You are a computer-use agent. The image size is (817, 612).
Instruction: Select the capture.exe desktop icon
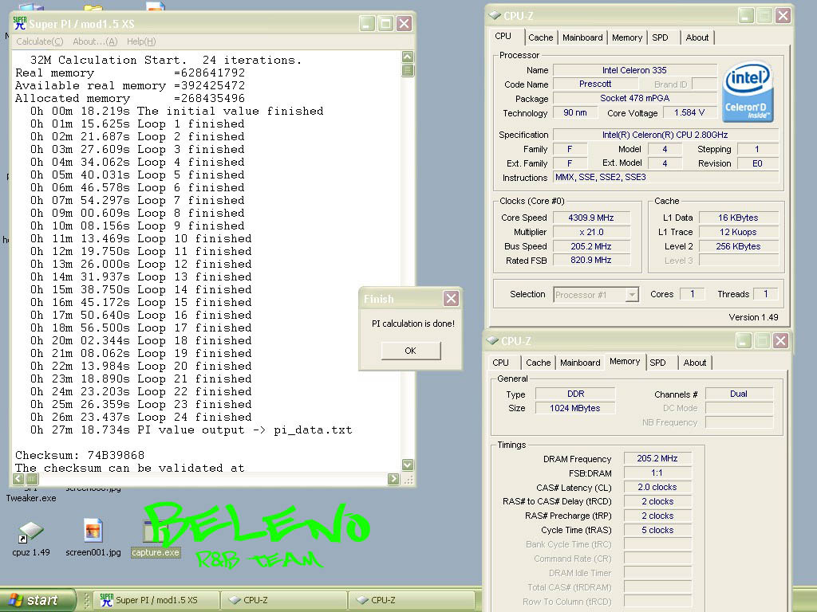[156, 539]
